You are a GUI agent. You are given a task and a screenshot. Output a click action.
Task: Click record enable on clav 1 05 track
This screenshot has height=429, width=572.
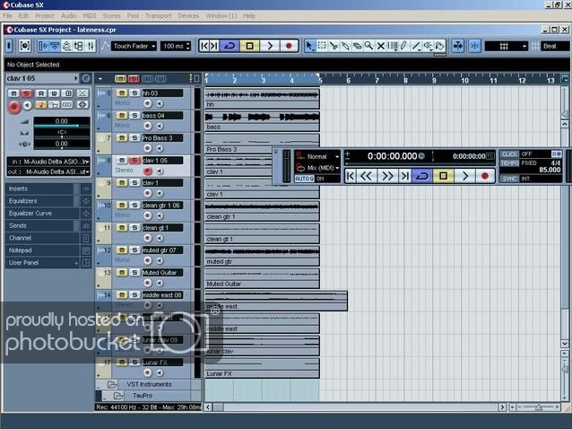coord(147,171)
